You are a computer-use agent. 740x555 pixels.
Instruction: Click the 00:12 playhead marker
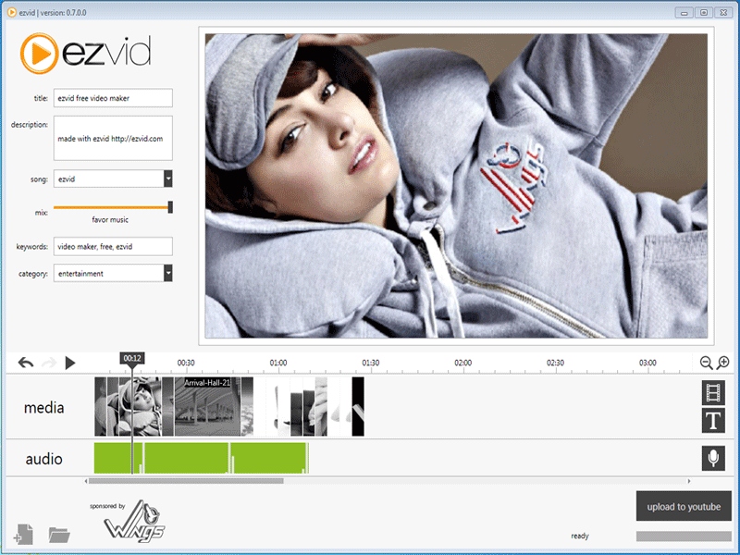(x=131, y=359)
